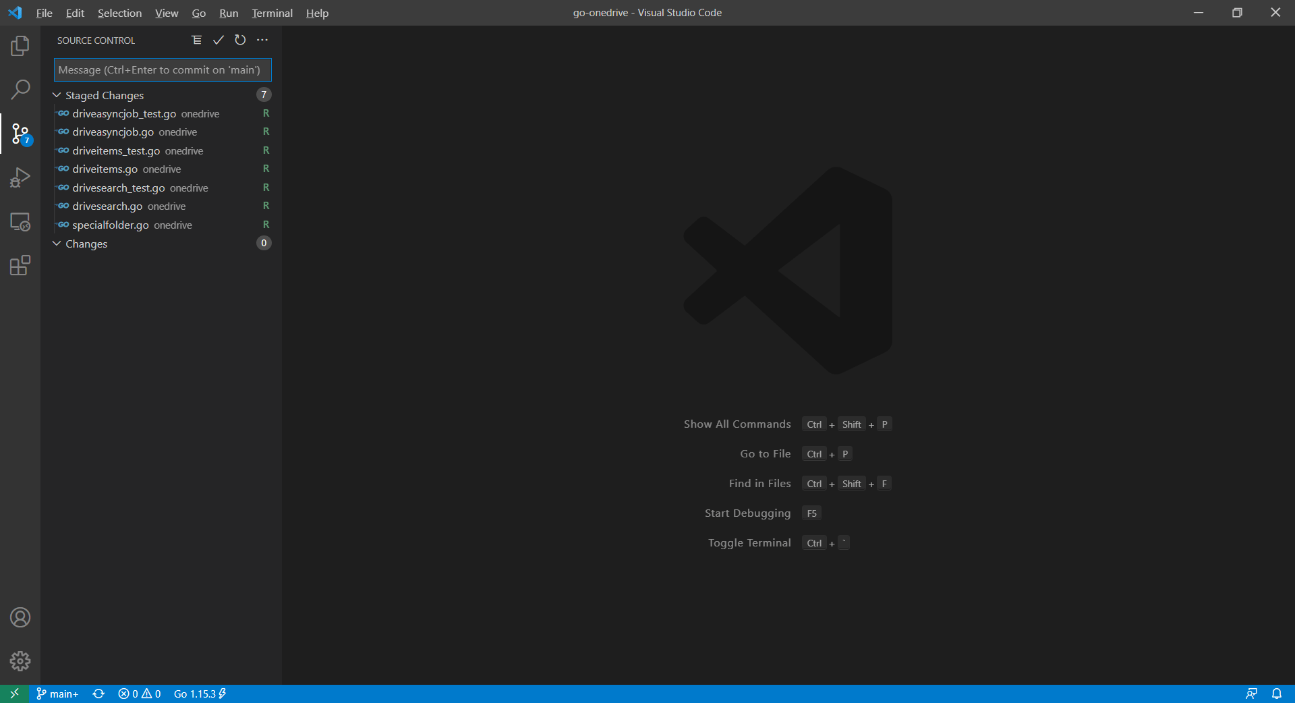Open the Remote Explorer view

point(20,223)
